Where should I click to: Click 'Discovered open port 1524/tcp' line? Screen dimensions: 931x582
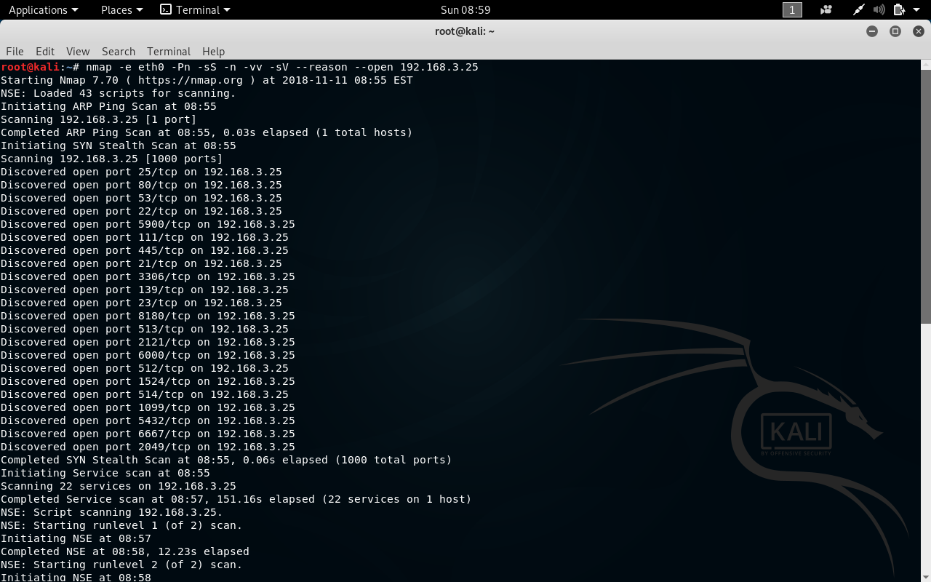click(148, 381)
